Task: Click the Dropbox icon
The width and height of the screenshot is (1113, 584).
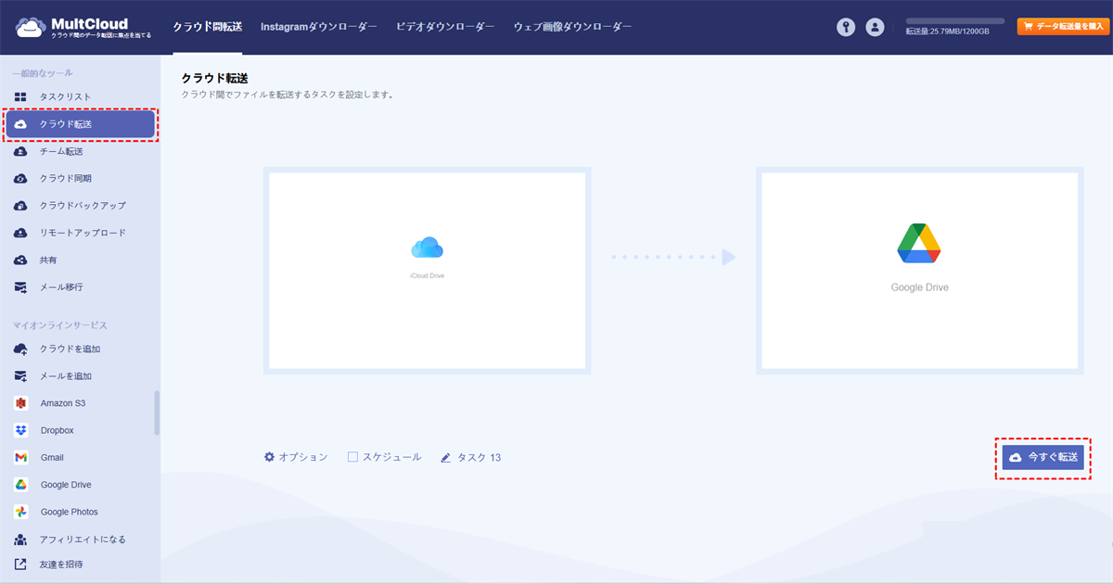Action: pyautogui.click(x=20, y=430)
